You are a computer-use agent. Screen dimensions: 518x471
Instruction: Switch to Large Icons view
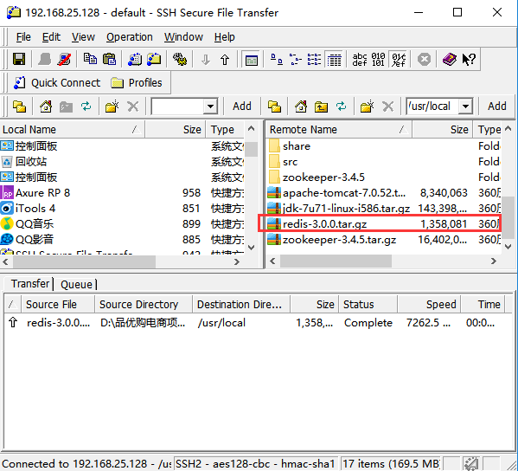tap(276, 60)
